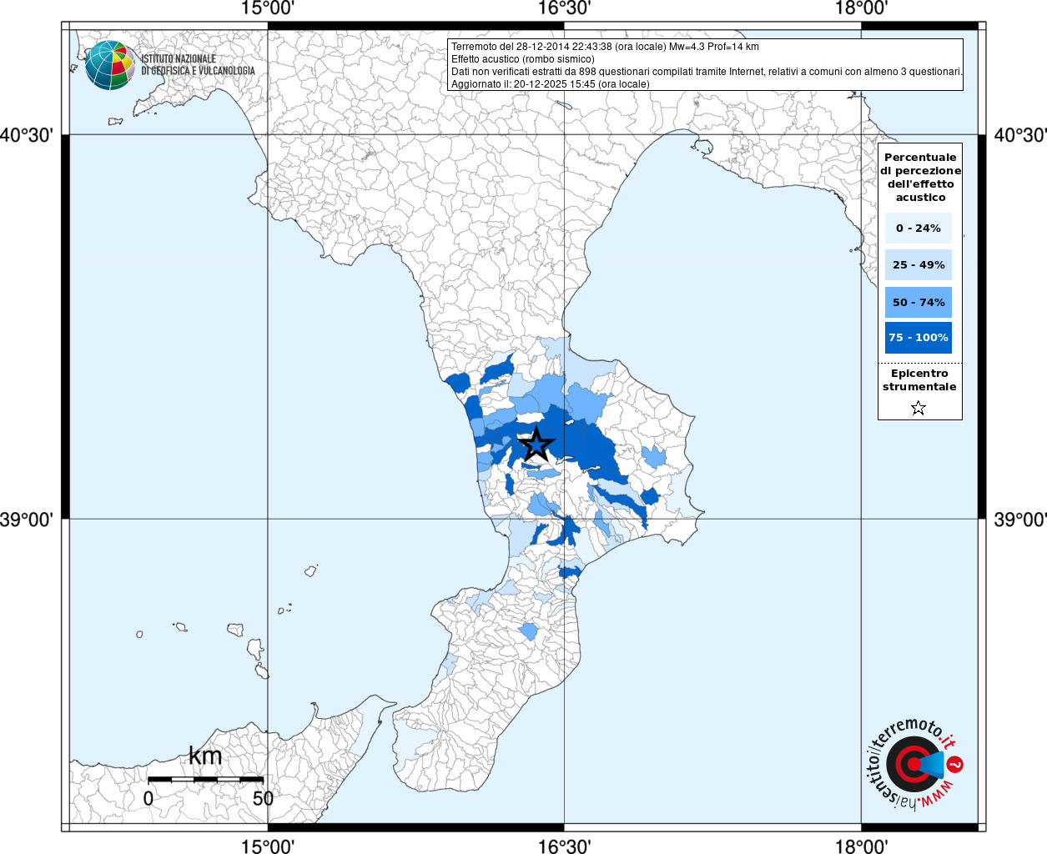The image size is (1047, 854).
Task: Click the legend epicenter star symbol
Action: [919, 408]
